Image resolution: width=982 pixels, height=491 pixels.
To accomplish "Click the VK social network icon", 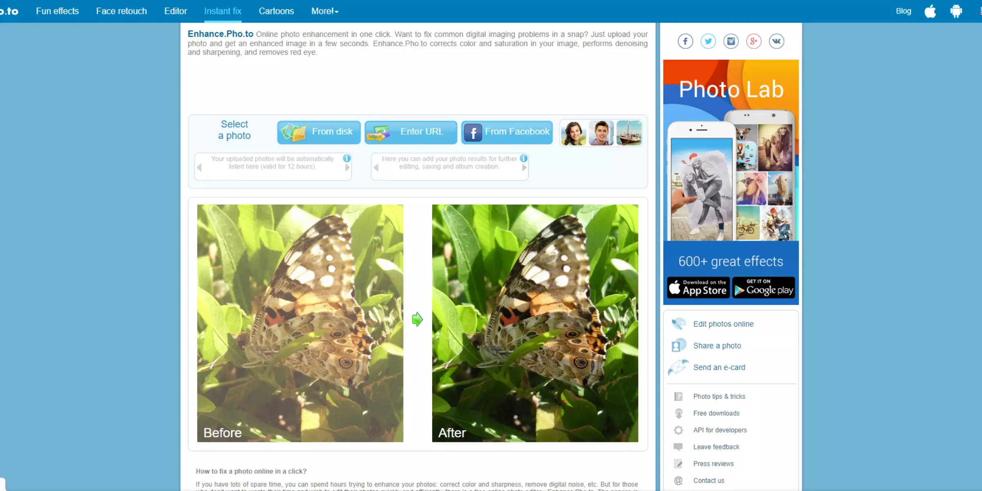I will pyautogui.click(x=777, y=41).
